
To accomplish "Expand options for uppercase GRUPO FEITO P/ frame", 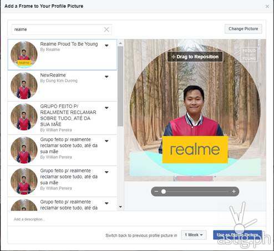I will 106,108.
